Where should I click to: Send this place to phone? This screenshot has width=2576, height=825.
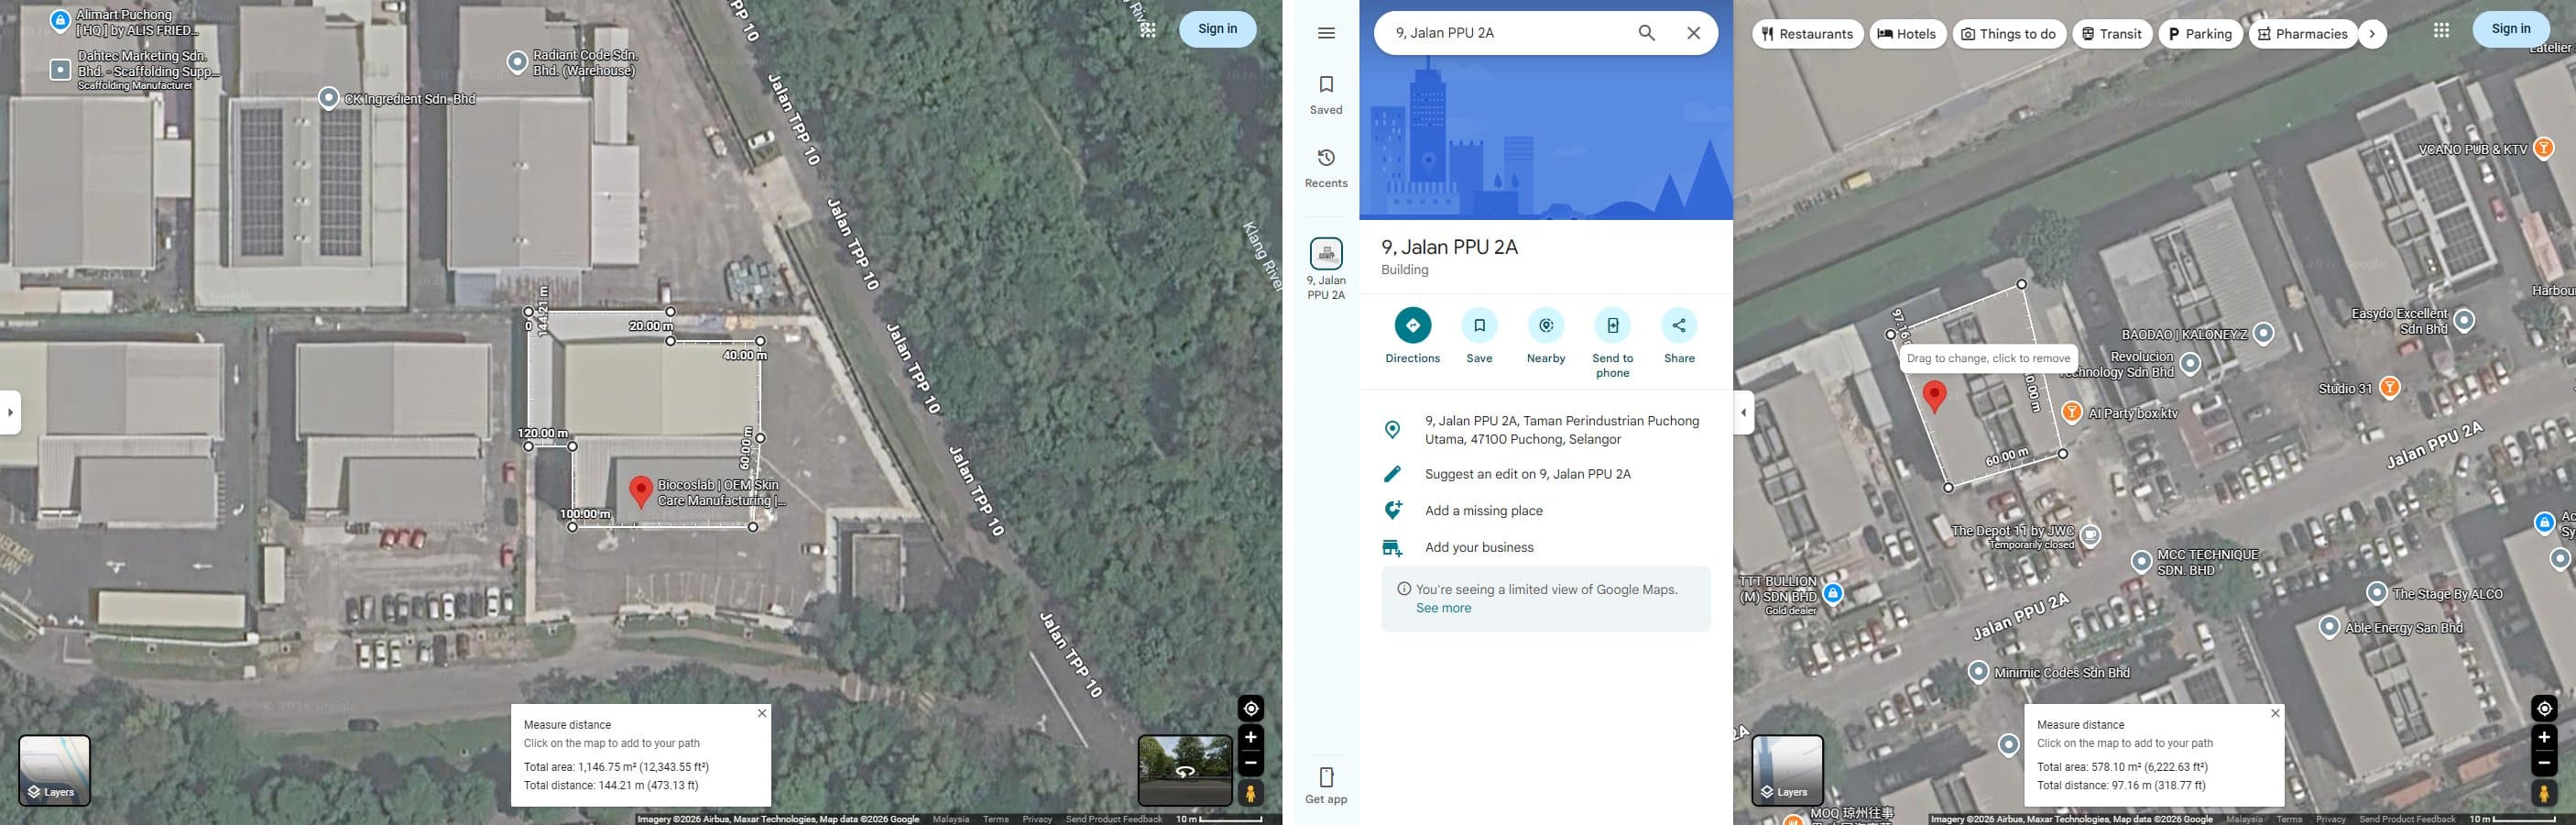1612,344
